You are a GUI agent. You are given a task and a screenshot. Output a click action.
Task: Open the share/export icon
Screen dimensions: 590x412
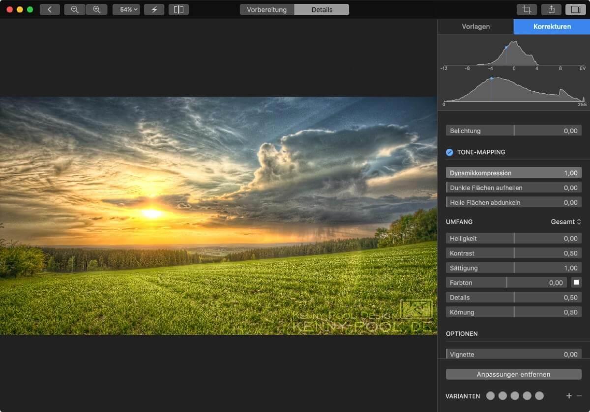tap(551, 9)
